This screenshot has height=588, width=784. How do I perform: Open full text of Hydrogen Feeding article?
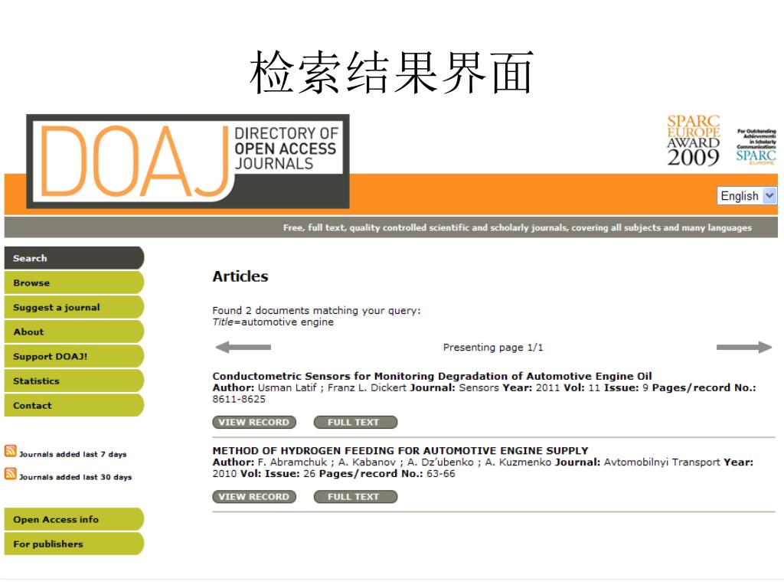click(x=355, y=496)
